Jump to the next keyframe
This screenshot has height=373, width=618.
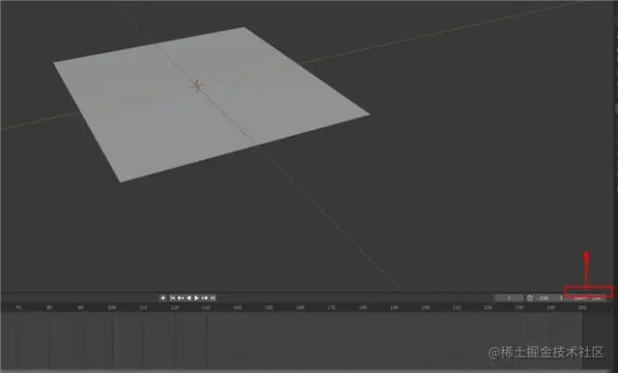click(x=205, y=298)
